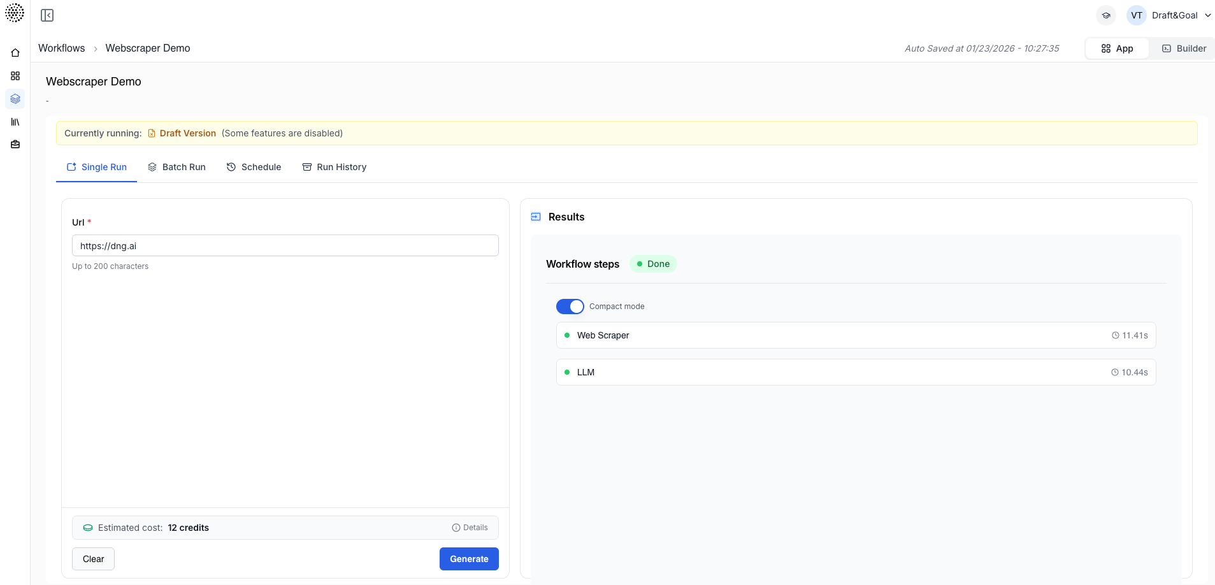Click the highlighted Workflows icon in sidebar
The height and width of the screenshot is (585, 1215).
coord(15,99)
